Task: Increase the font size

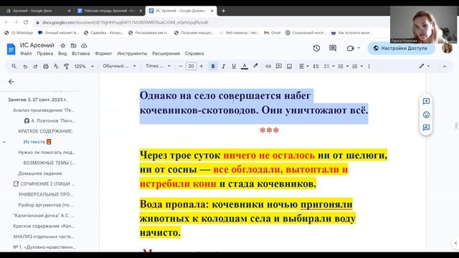Action: [x=201, y=67]
